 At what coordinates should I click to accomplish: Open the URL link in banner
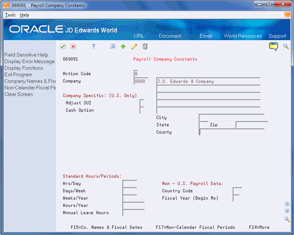[139, 36]
